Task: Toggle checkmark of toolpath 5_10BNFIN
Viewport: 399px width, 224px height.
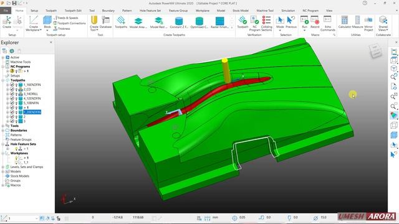Action: coord(12,103)
